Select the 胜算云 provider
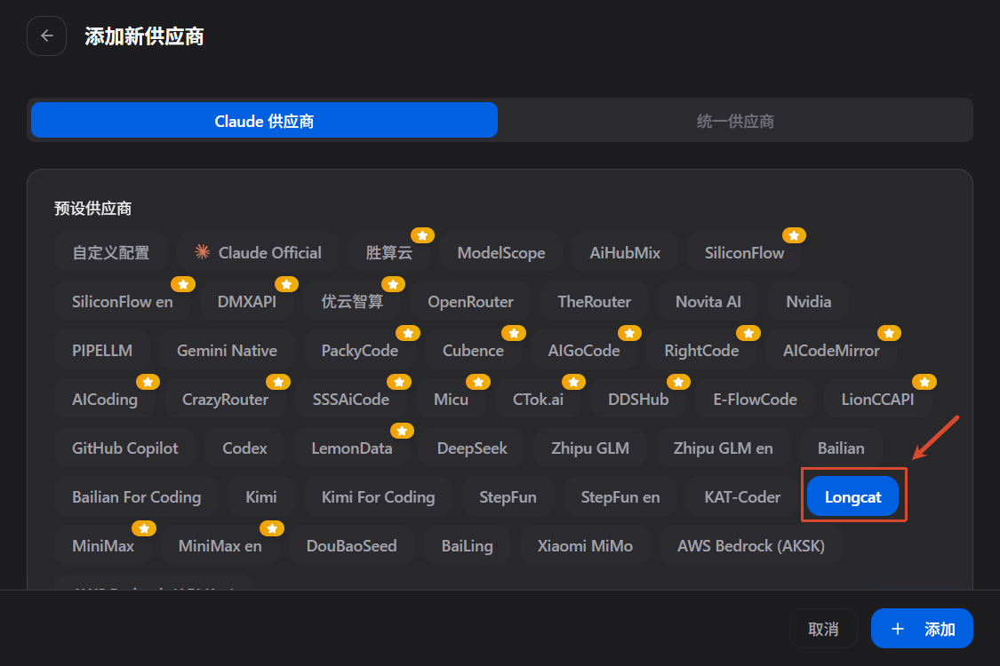 [x=389, y=253]
